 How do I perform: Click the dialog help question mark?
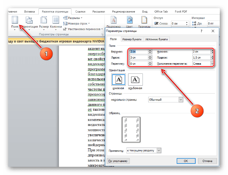201,32
